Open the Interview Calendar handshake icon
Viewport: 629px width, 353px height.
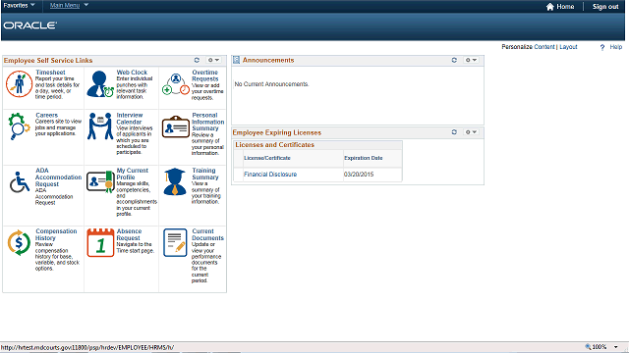(x=100, y=126)
